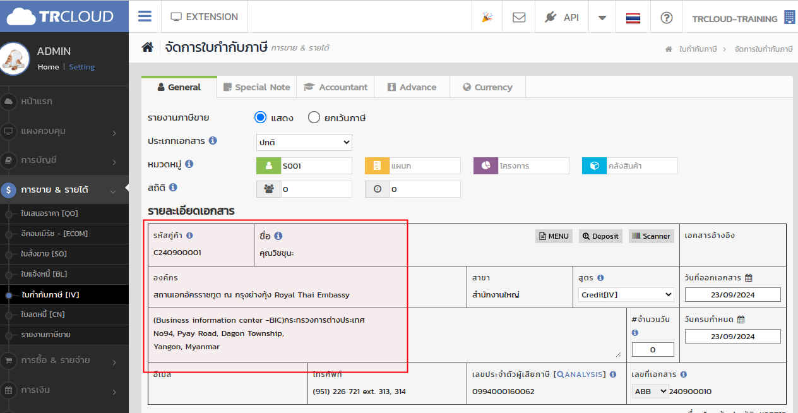Click info icon next to สถิติ
This screenshot has height=413, width=798.
point(173,187)
